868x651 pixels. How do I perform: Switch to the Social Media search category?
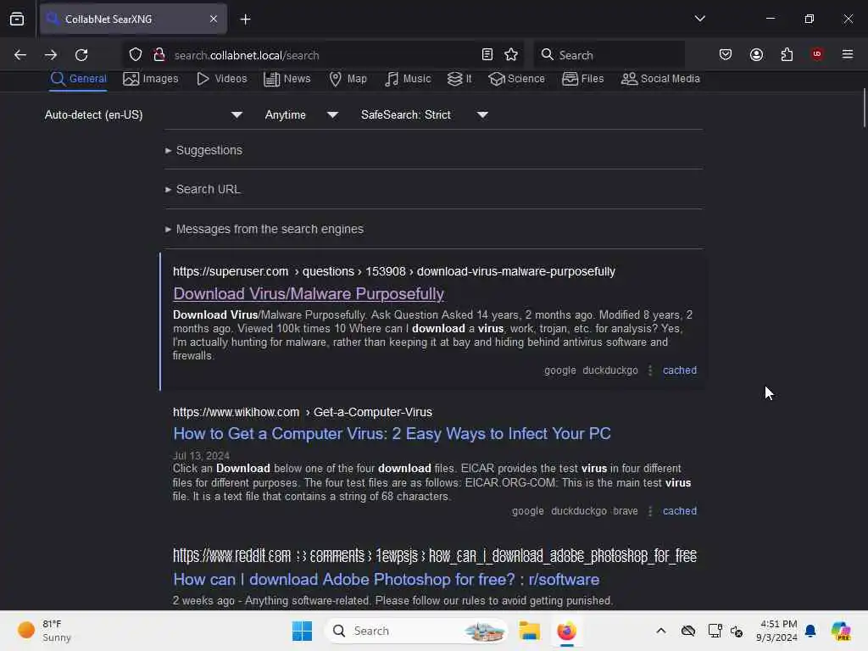pyautogui.click(x=660, y=79)
